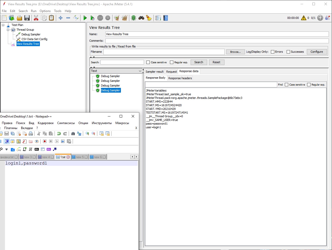Create a new test plan in JMeter
332x250 pixels.
point(4,18)
